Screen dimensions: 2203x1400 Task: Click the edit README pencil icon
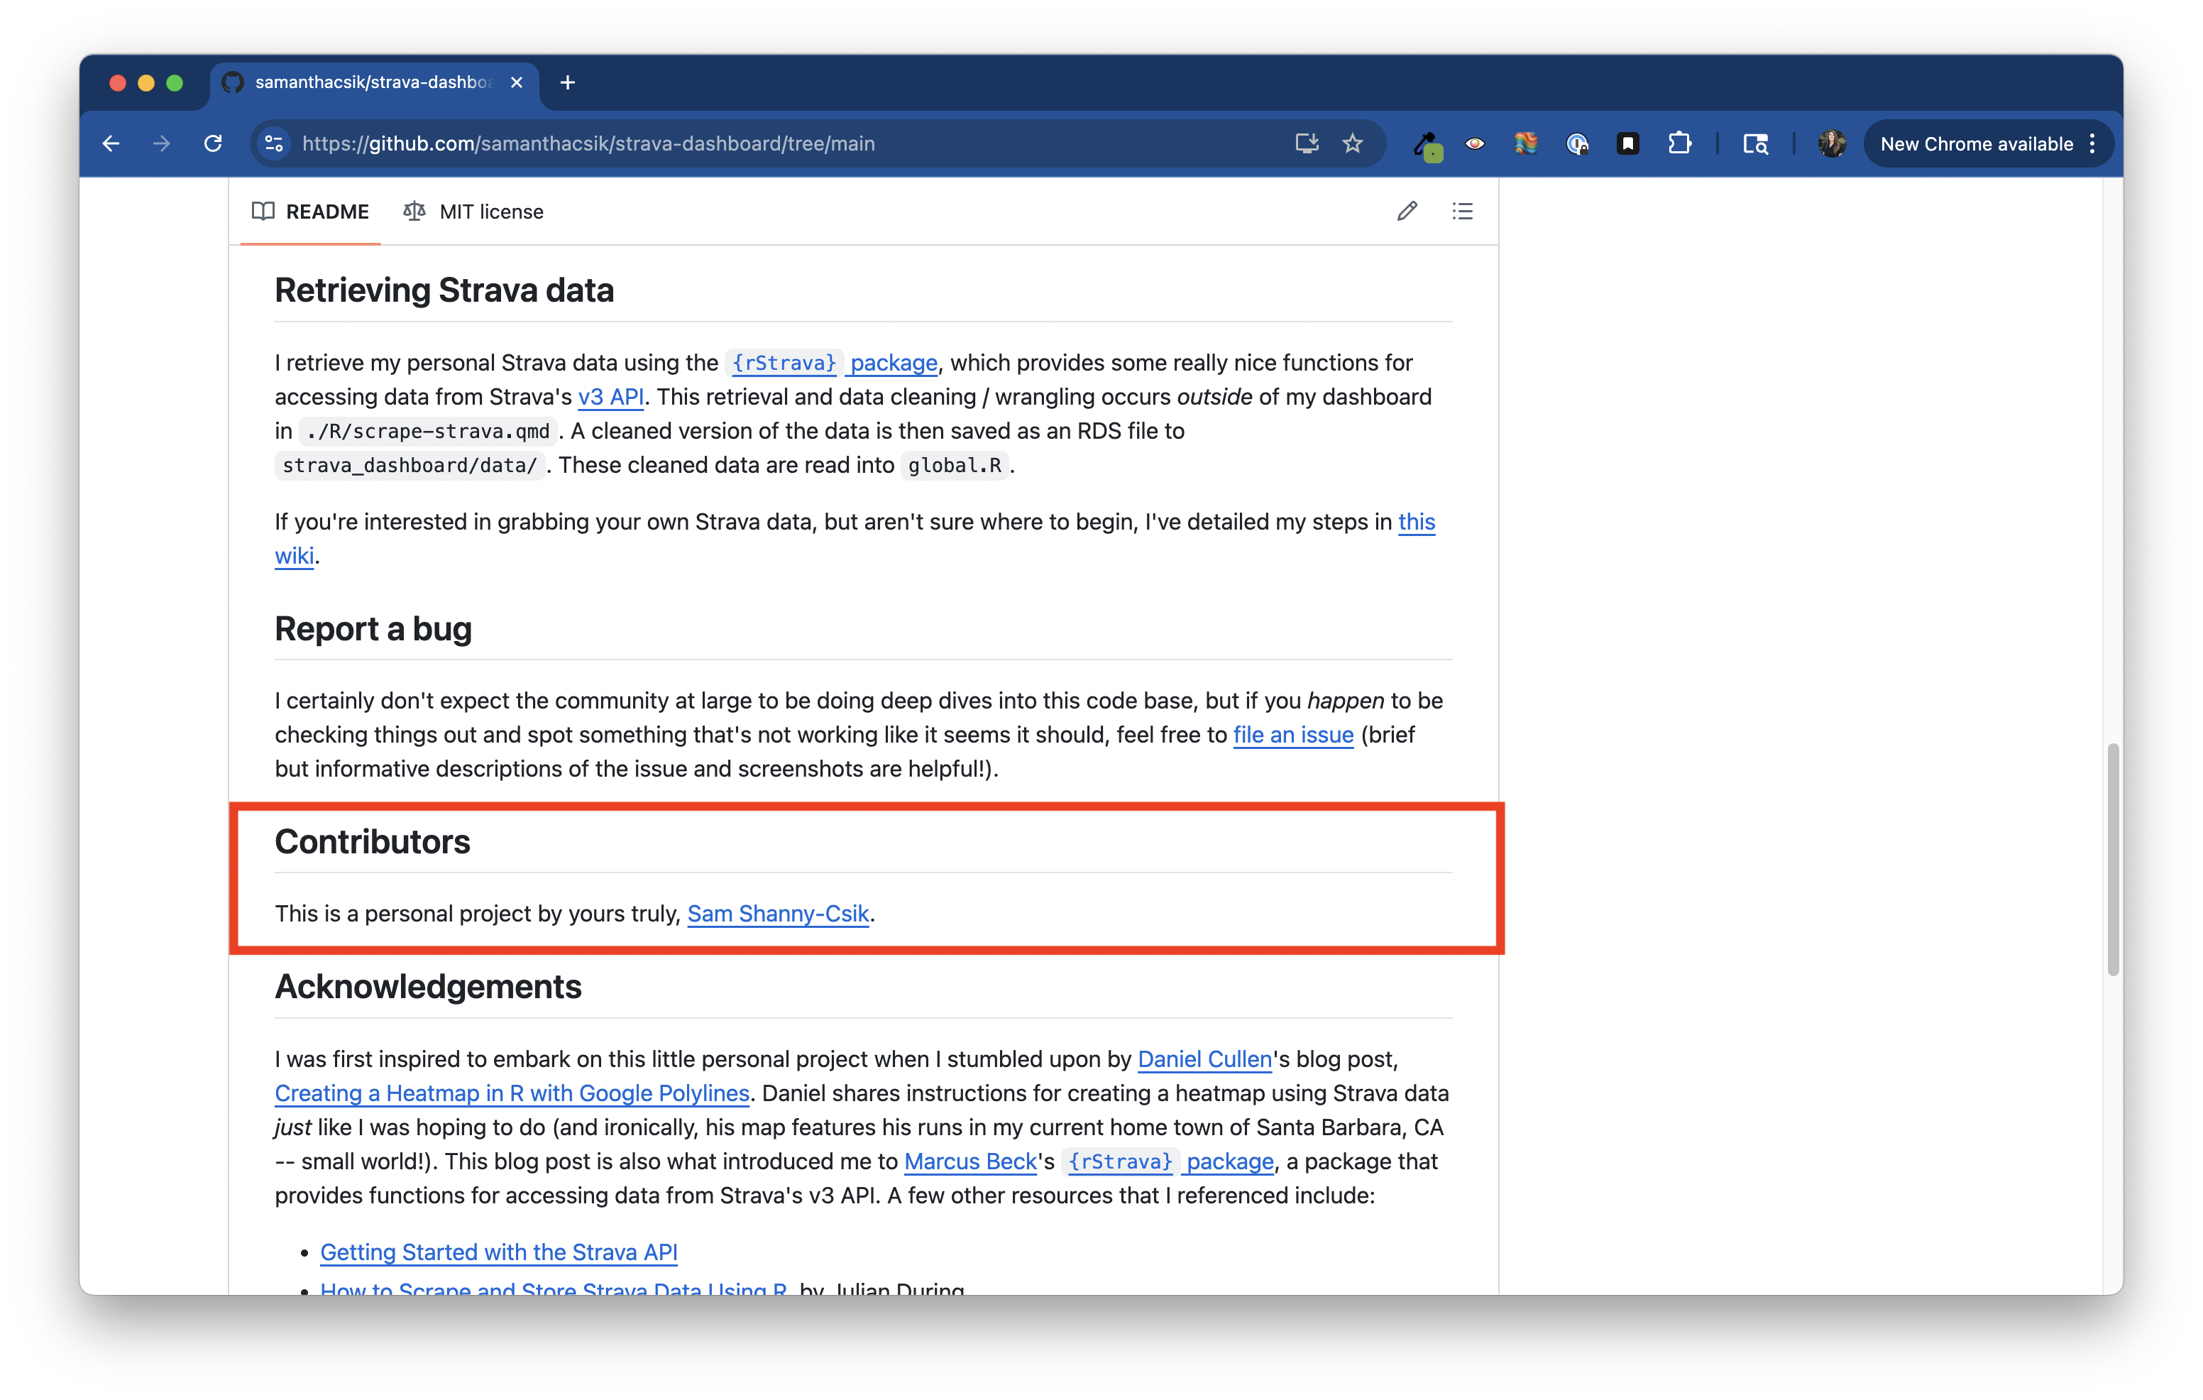click(x=1406, y=212)
